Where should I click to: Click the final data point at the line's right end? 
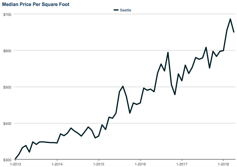click(234, 32)
